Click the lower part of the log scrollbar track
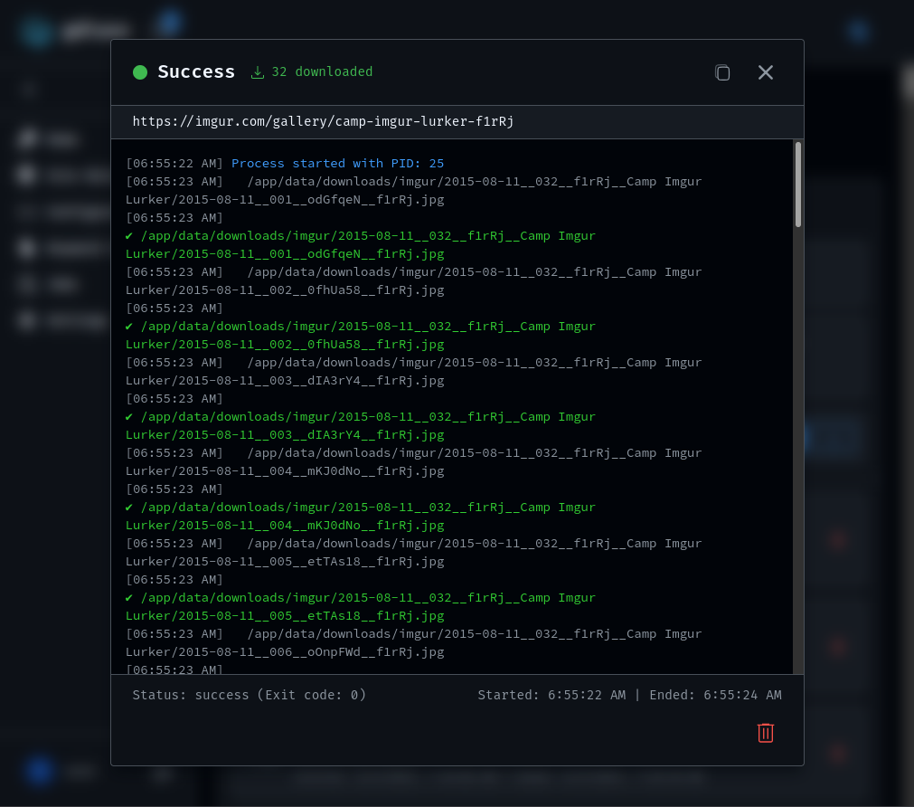Viewport: 914px width, 807px height. pos(797,543)
